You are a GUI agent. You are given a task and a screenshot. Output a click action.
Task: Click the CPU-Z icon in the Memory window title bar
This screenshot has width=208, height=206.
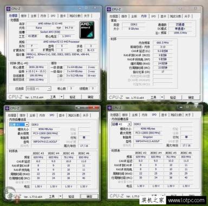click(x=109, y=9)
